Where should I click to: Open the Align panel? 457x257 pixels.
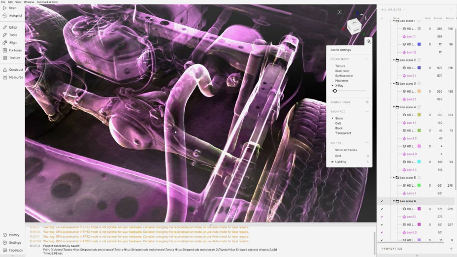[x=12, y=42]
